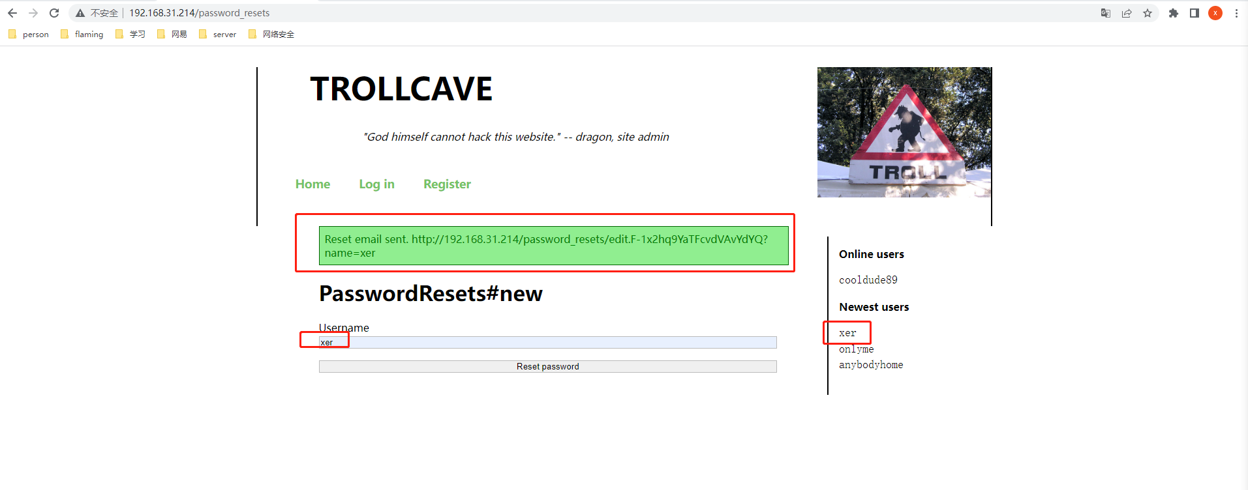Go back with the browser back arrow

coord(12,13)
